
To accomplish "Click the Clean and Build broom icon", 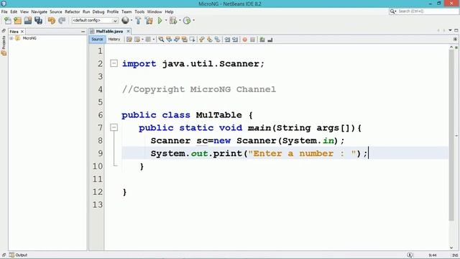I will (149, 21).
